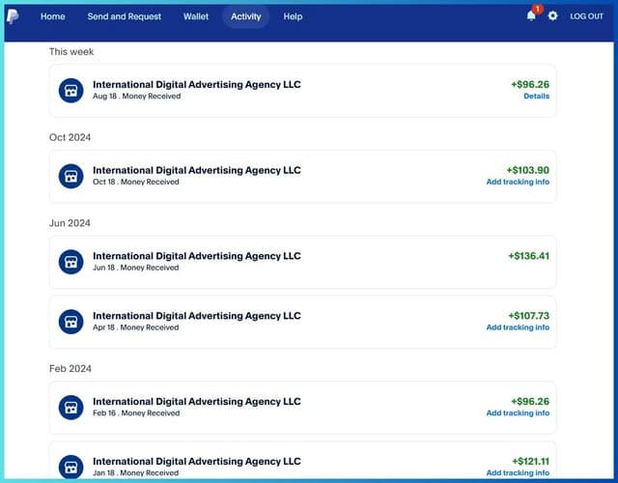Click 'Aug 18 . Money Received' text

[x=137, y=96]
